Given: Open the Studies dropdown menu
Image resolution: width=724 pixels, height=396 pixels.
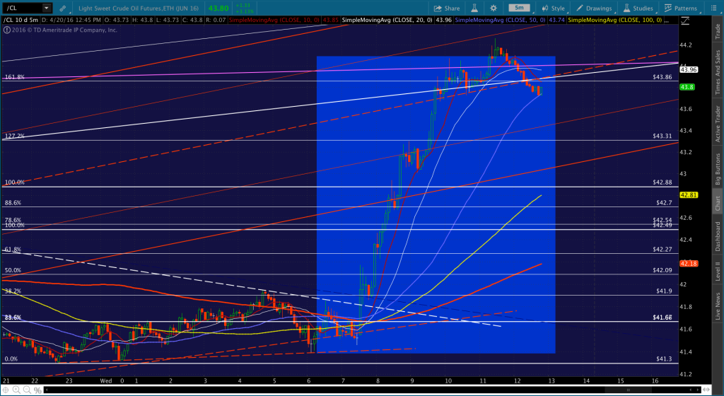Looking at the screenshot, I should 638,8.
